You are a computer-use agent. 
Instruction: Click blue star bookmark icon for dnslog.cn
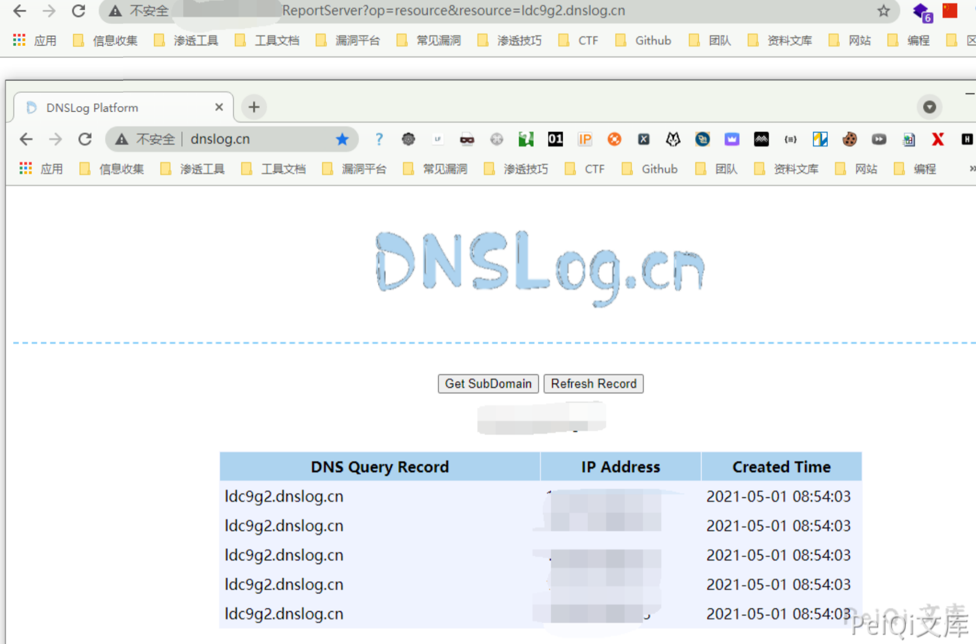pyautogui.click(x=342, y=139)
